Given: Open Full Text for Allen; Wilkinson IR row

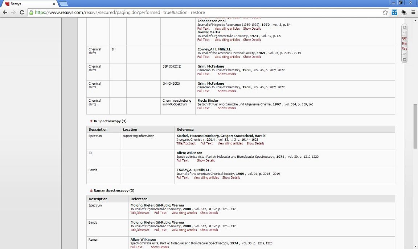Looking at the screenshot, I should (x=183, y=160).
